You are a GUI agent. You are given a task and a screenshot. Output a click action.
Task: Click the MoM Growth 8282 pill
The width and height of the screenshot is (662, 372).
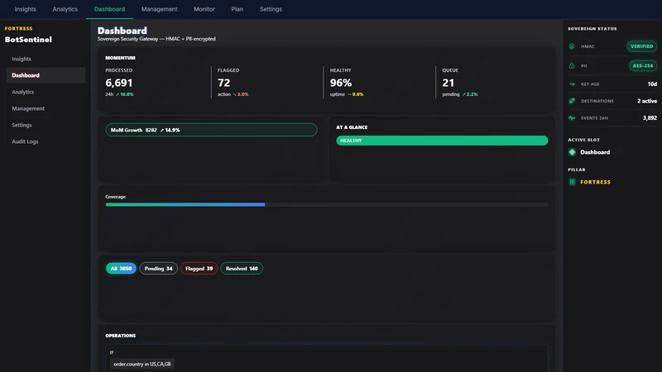coord(211,130)
